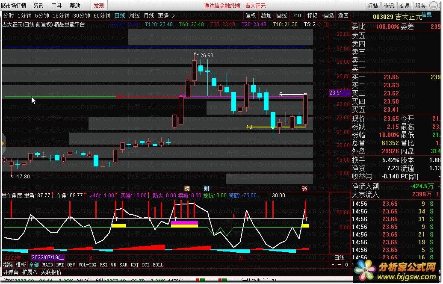Viewport: 443px width, 284px height.
Task: Switch to the DMI indicator
Action: 60,265
